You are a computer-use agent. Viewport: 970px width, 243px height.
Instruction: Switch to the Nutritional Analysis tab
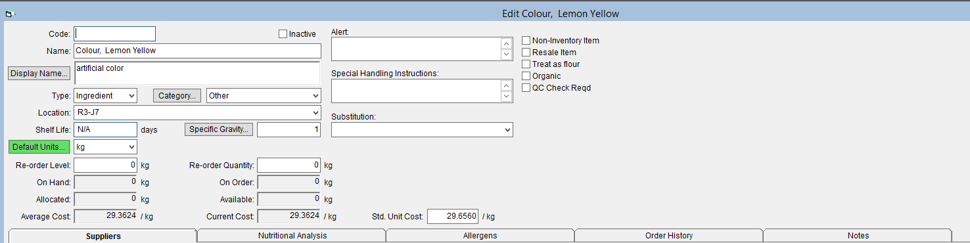(292, 236)
